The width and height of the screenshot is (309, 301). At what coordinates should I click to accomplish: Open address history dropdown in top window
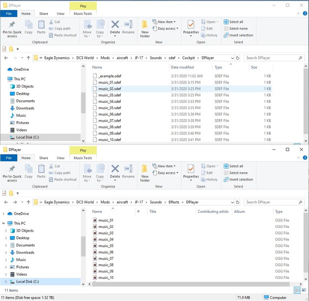(232, 58)
